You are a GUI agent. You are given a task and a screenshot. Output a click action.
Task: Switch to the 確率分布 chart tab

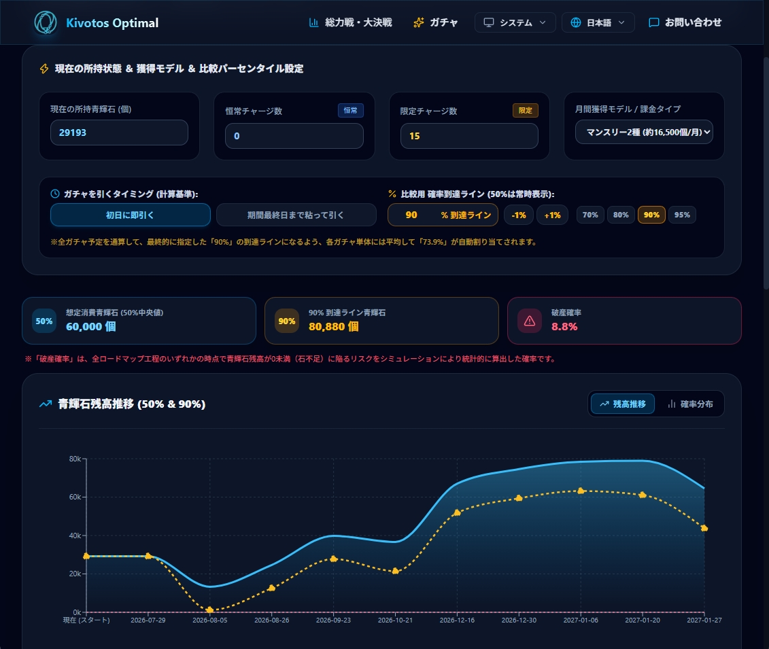pos(690,404)
